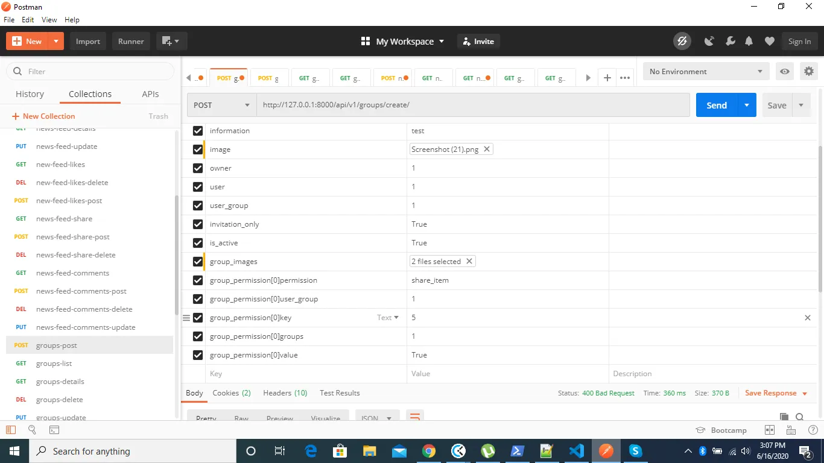Uncheck the image parameter checkbox

point(198,150)
